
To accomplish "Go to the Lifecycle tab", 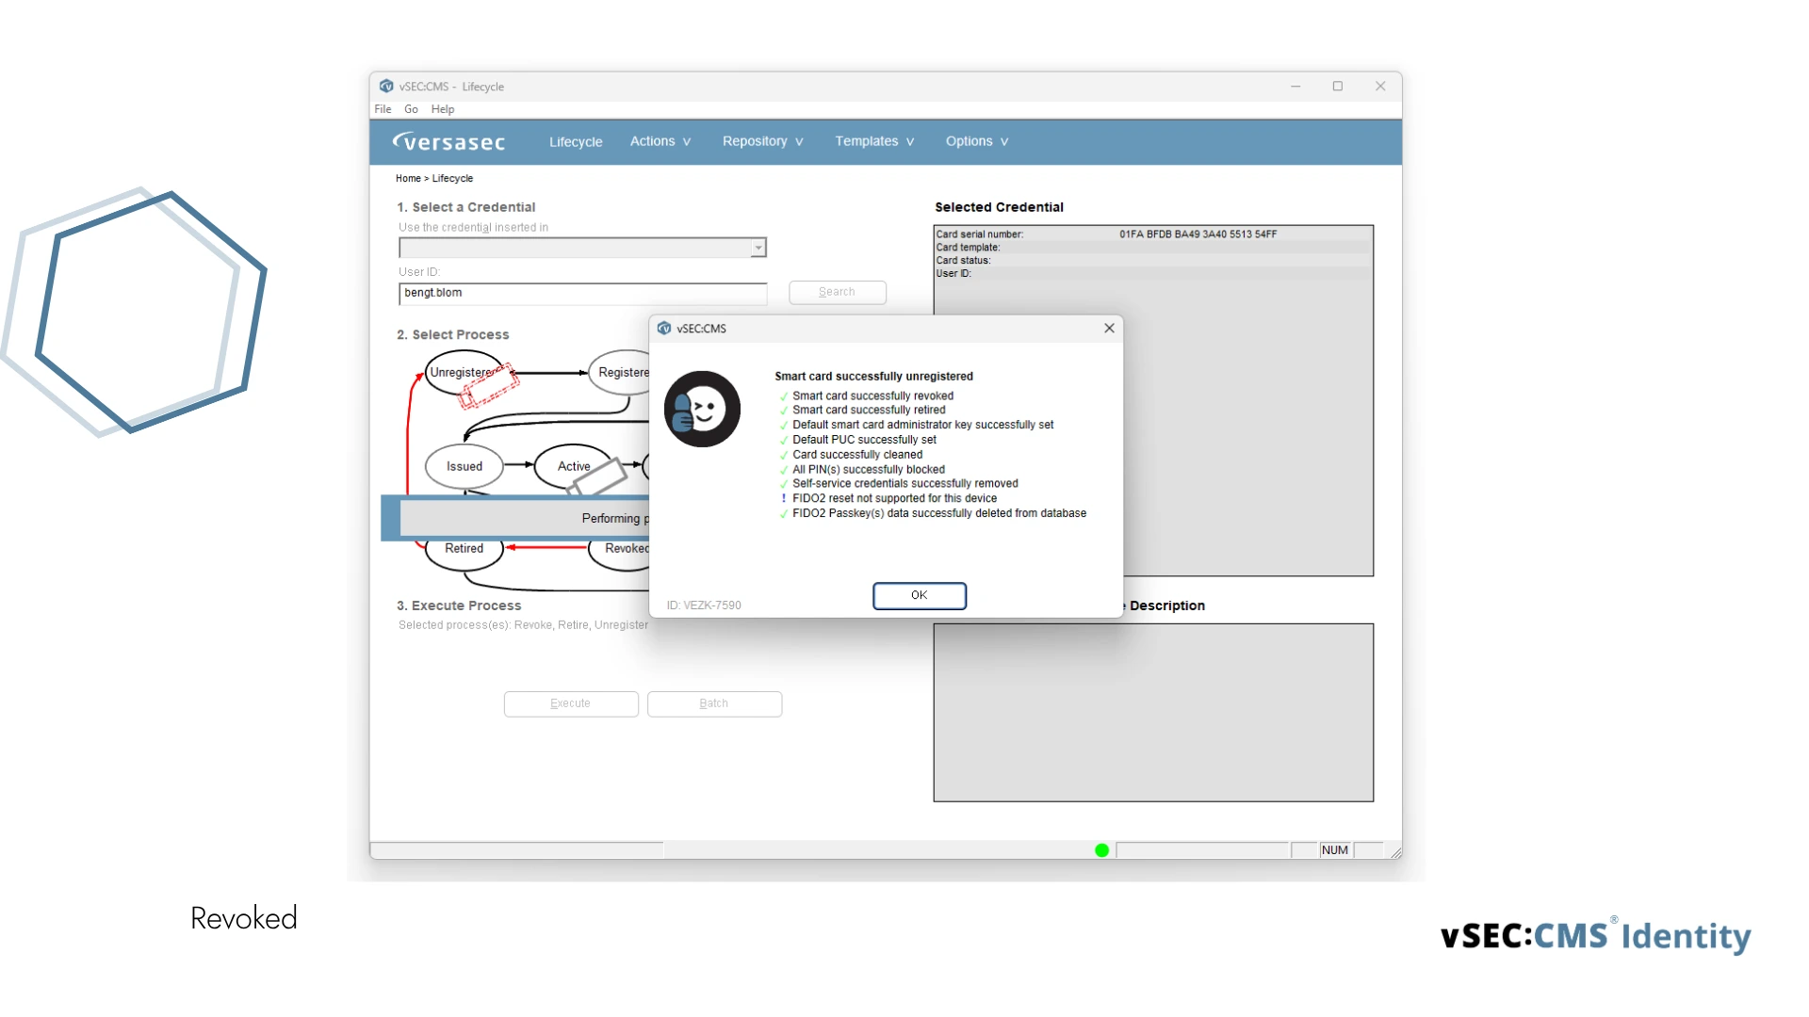I will (576, 141).
